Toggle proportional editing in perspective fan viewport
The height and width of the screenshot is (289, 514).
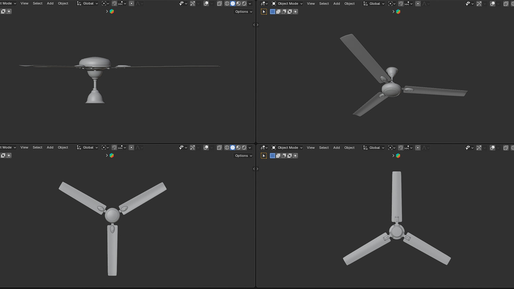[418, 3]
